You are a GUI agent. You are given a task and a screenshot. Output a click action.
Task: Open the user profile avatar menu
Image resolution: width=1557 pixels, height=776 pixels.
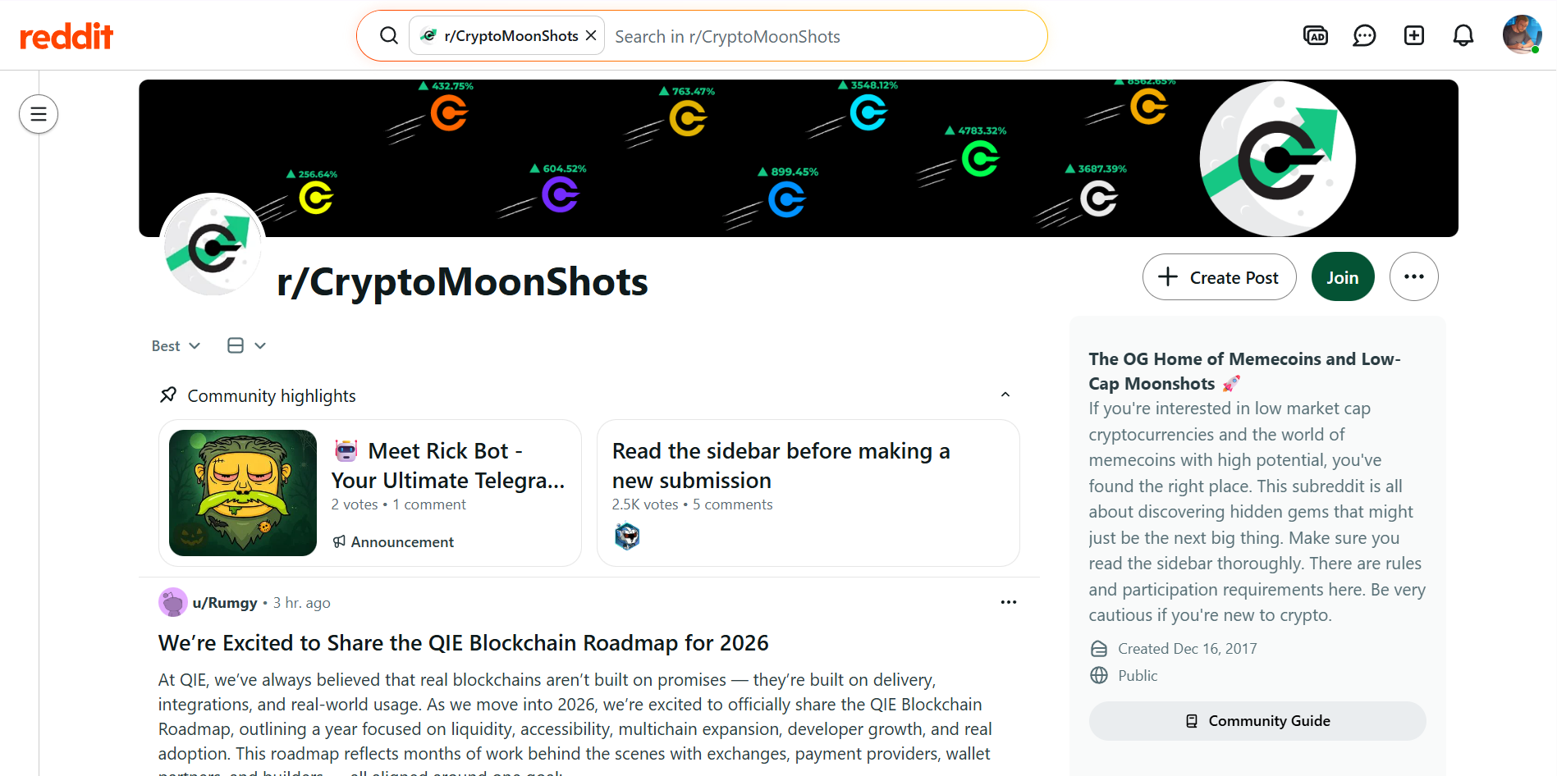[x=1521, y=35]
